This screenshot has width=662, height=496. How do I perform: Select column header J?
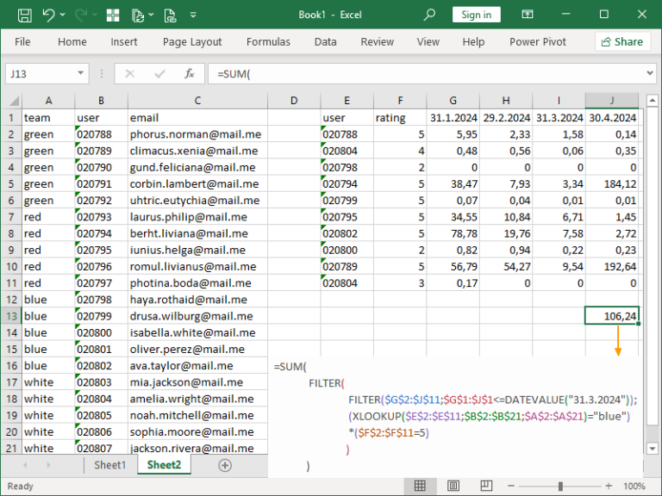[x=612, y=101]
